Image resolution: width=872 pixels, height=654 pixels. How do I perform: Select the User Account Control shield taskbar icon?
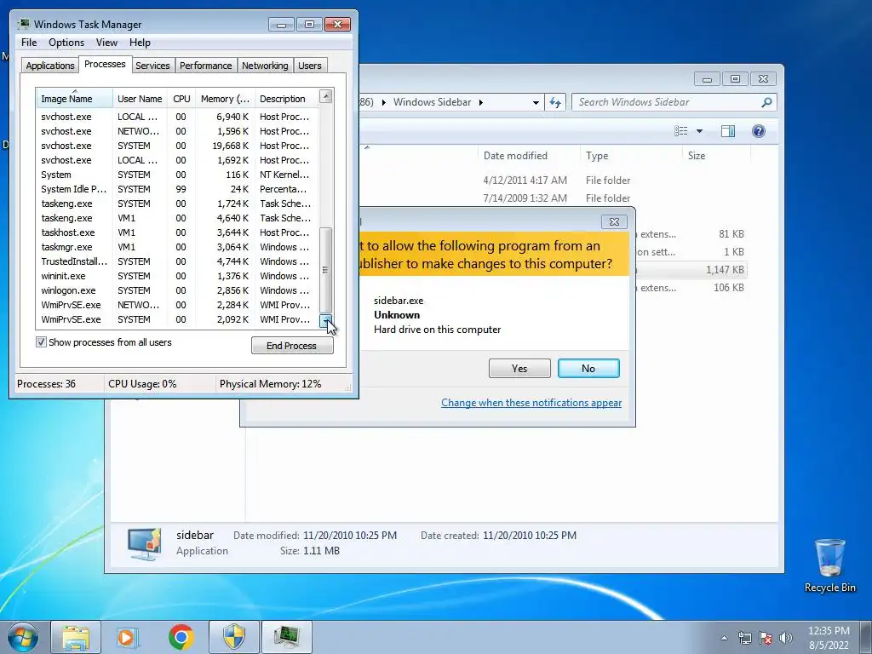pyautogui.click(x=234, y=637)
